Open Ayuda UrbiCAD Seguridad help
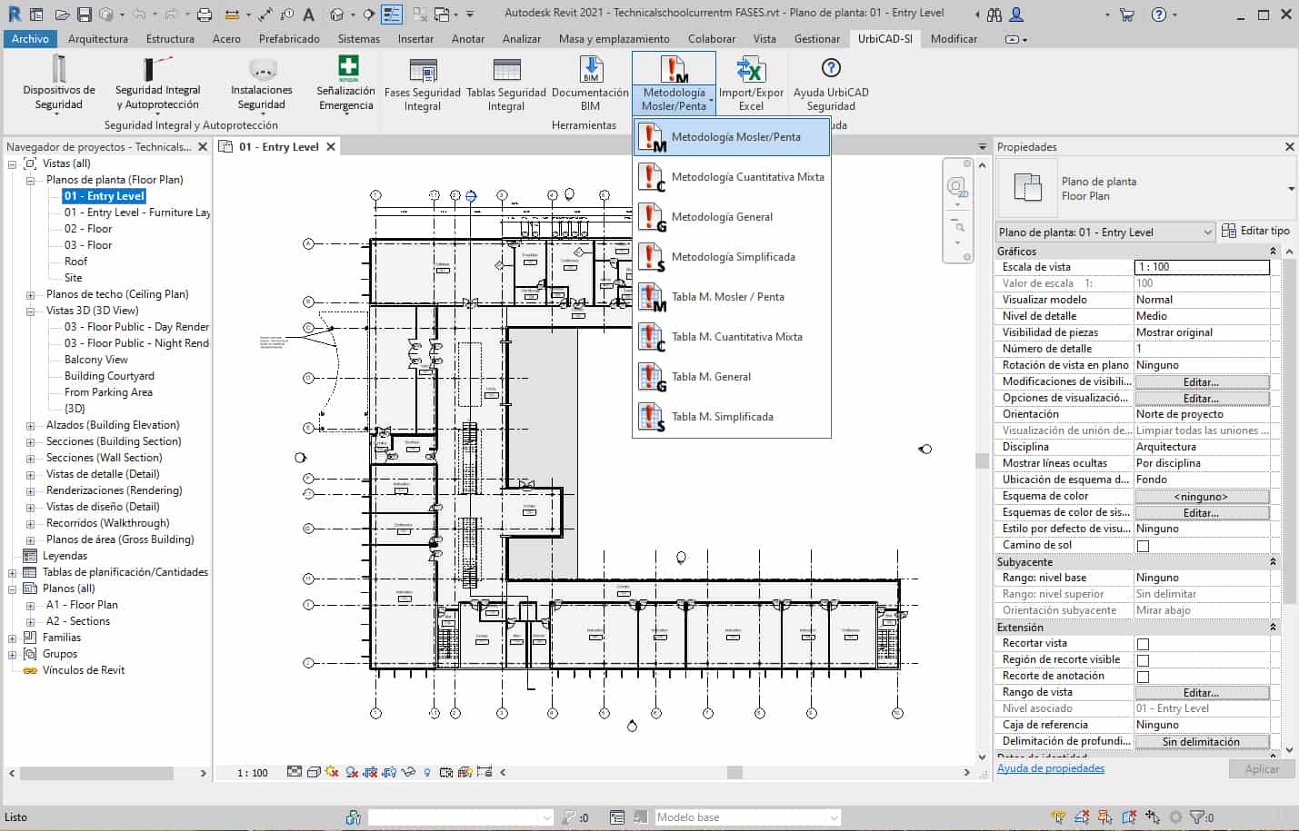 [x=831, y=84]
